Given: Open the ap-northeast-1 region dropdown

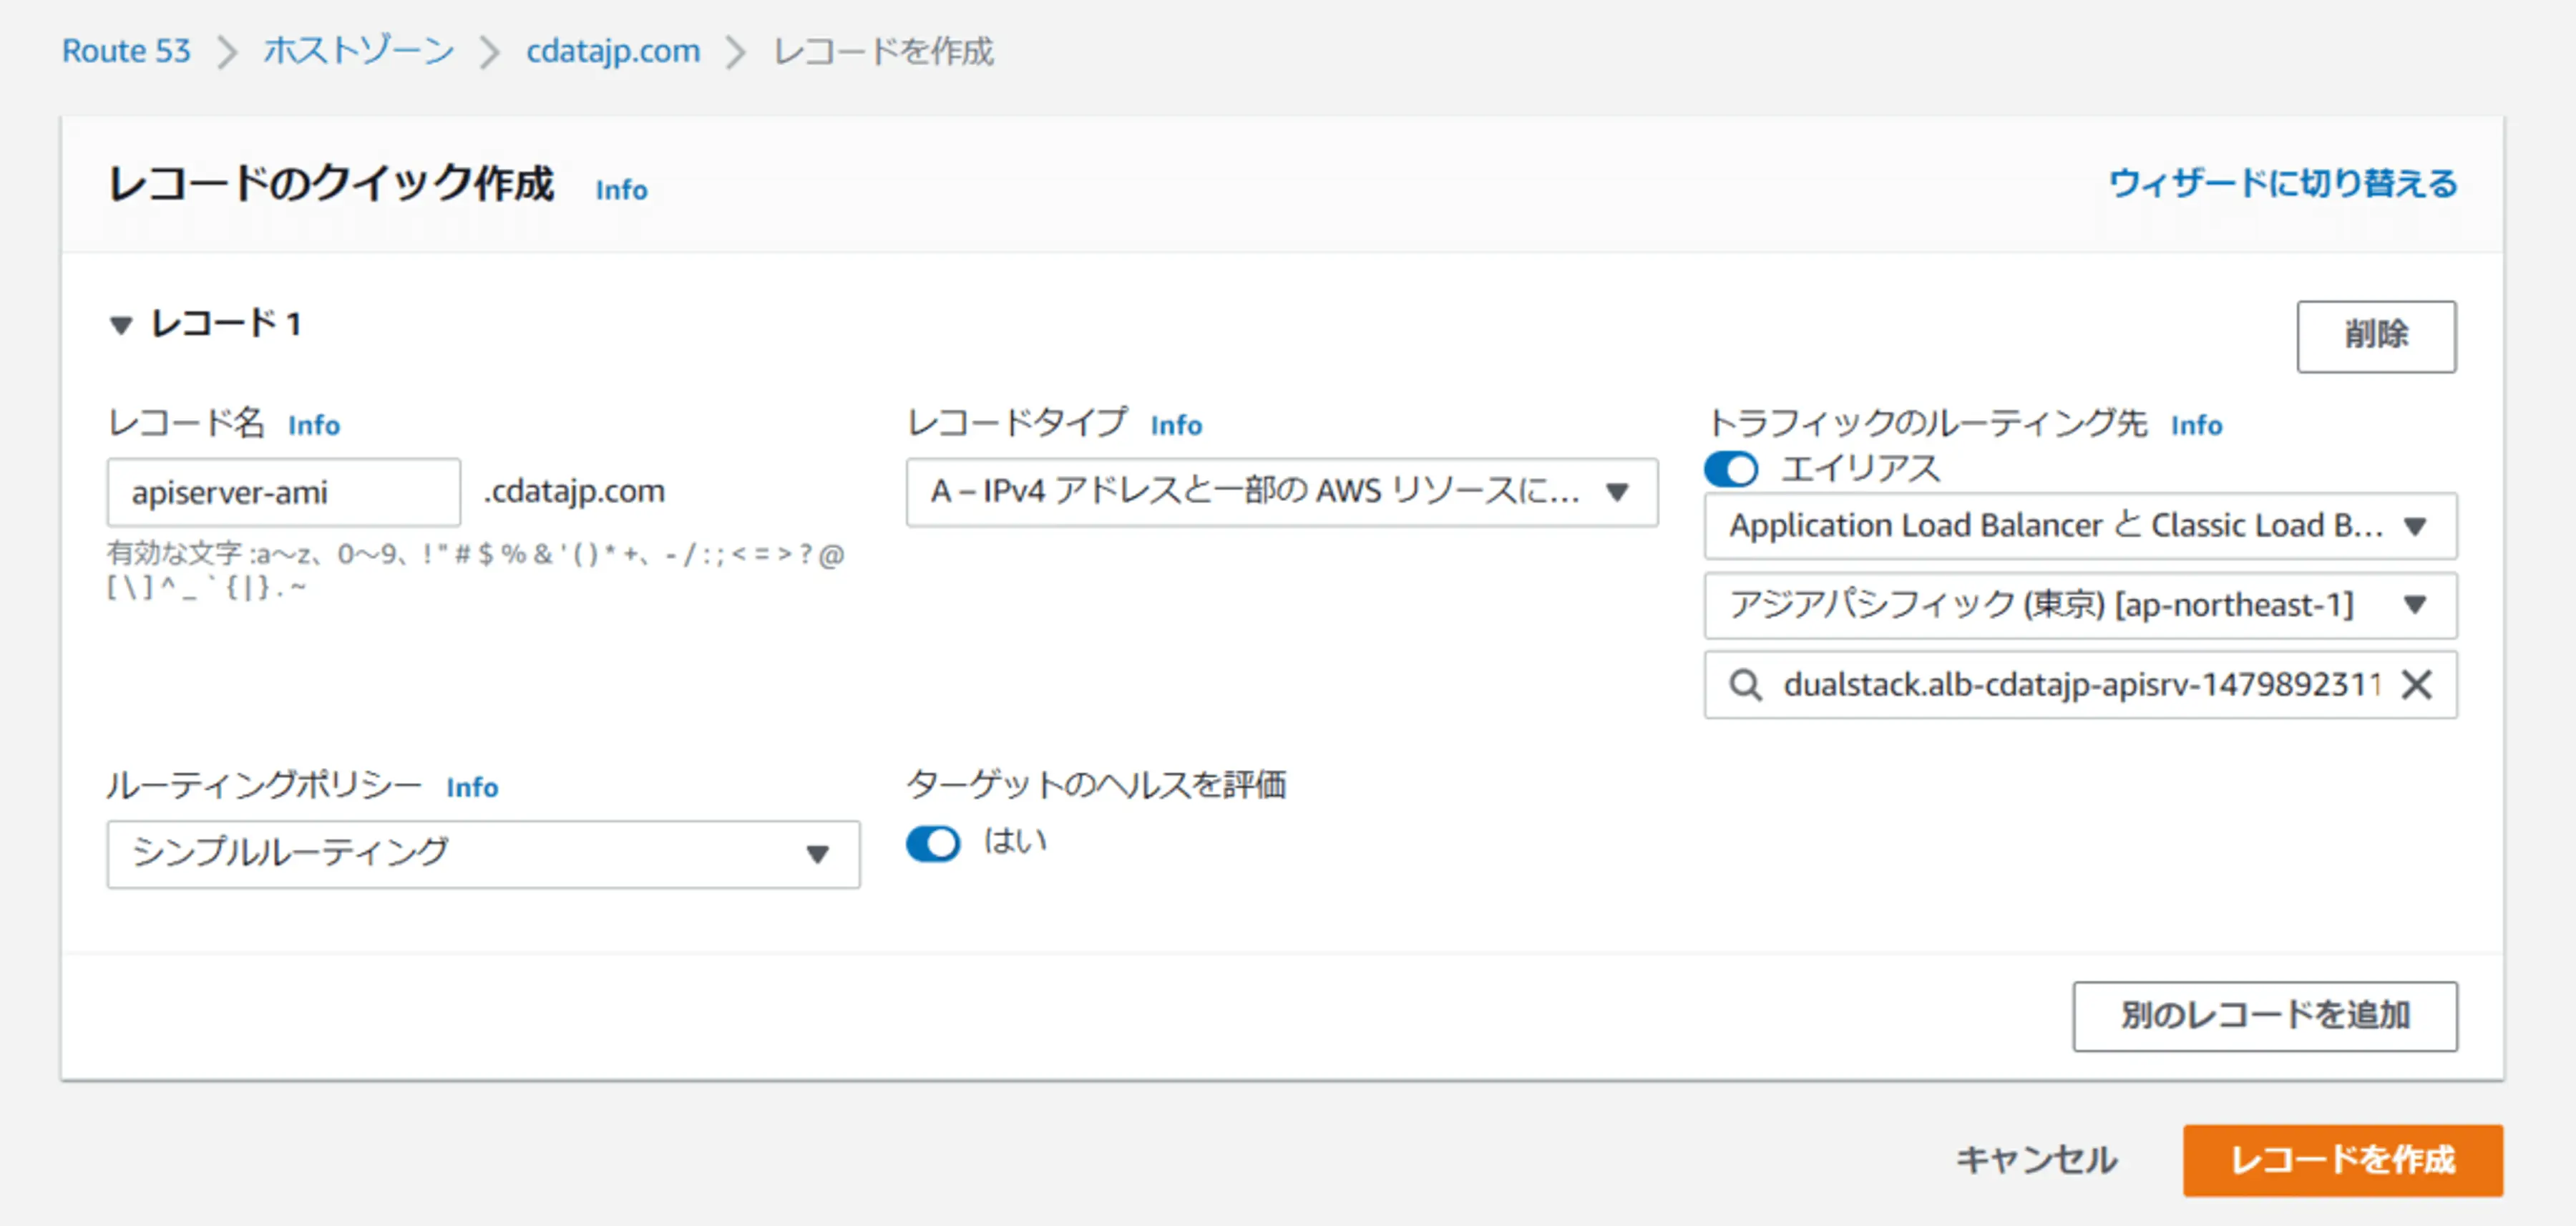Looking at the screenshot, I should (x=2080, y=605).
